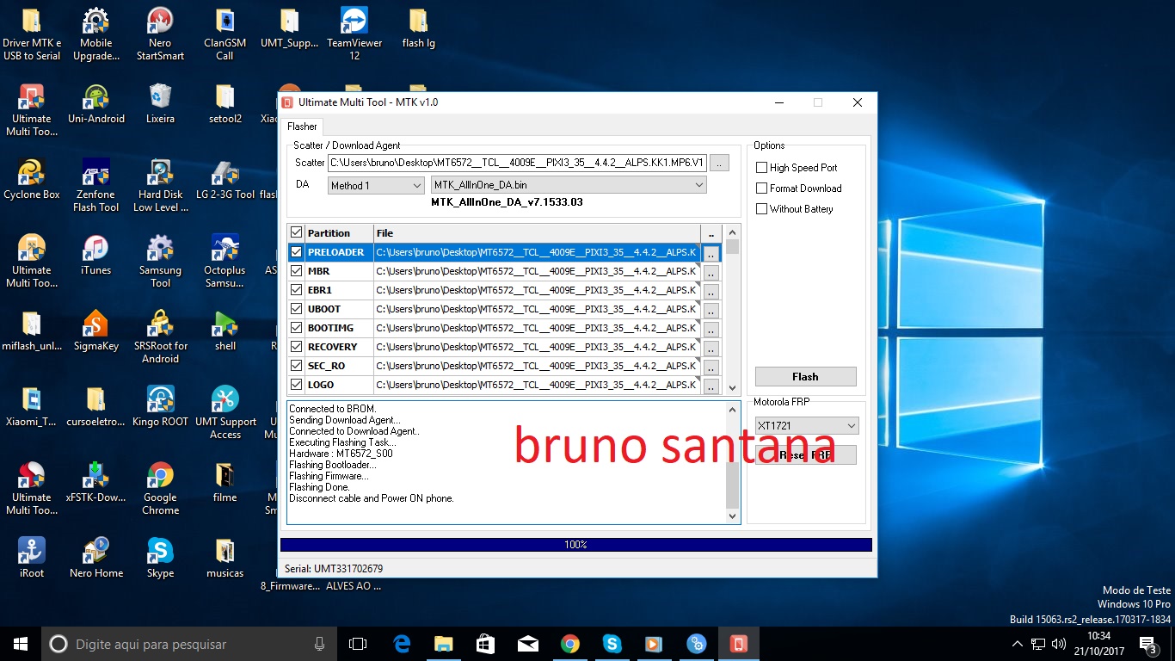The image size is (1175, 661).
Task: Open Microsoft Edge from the taskbar
Action: (x=402, y=644)
